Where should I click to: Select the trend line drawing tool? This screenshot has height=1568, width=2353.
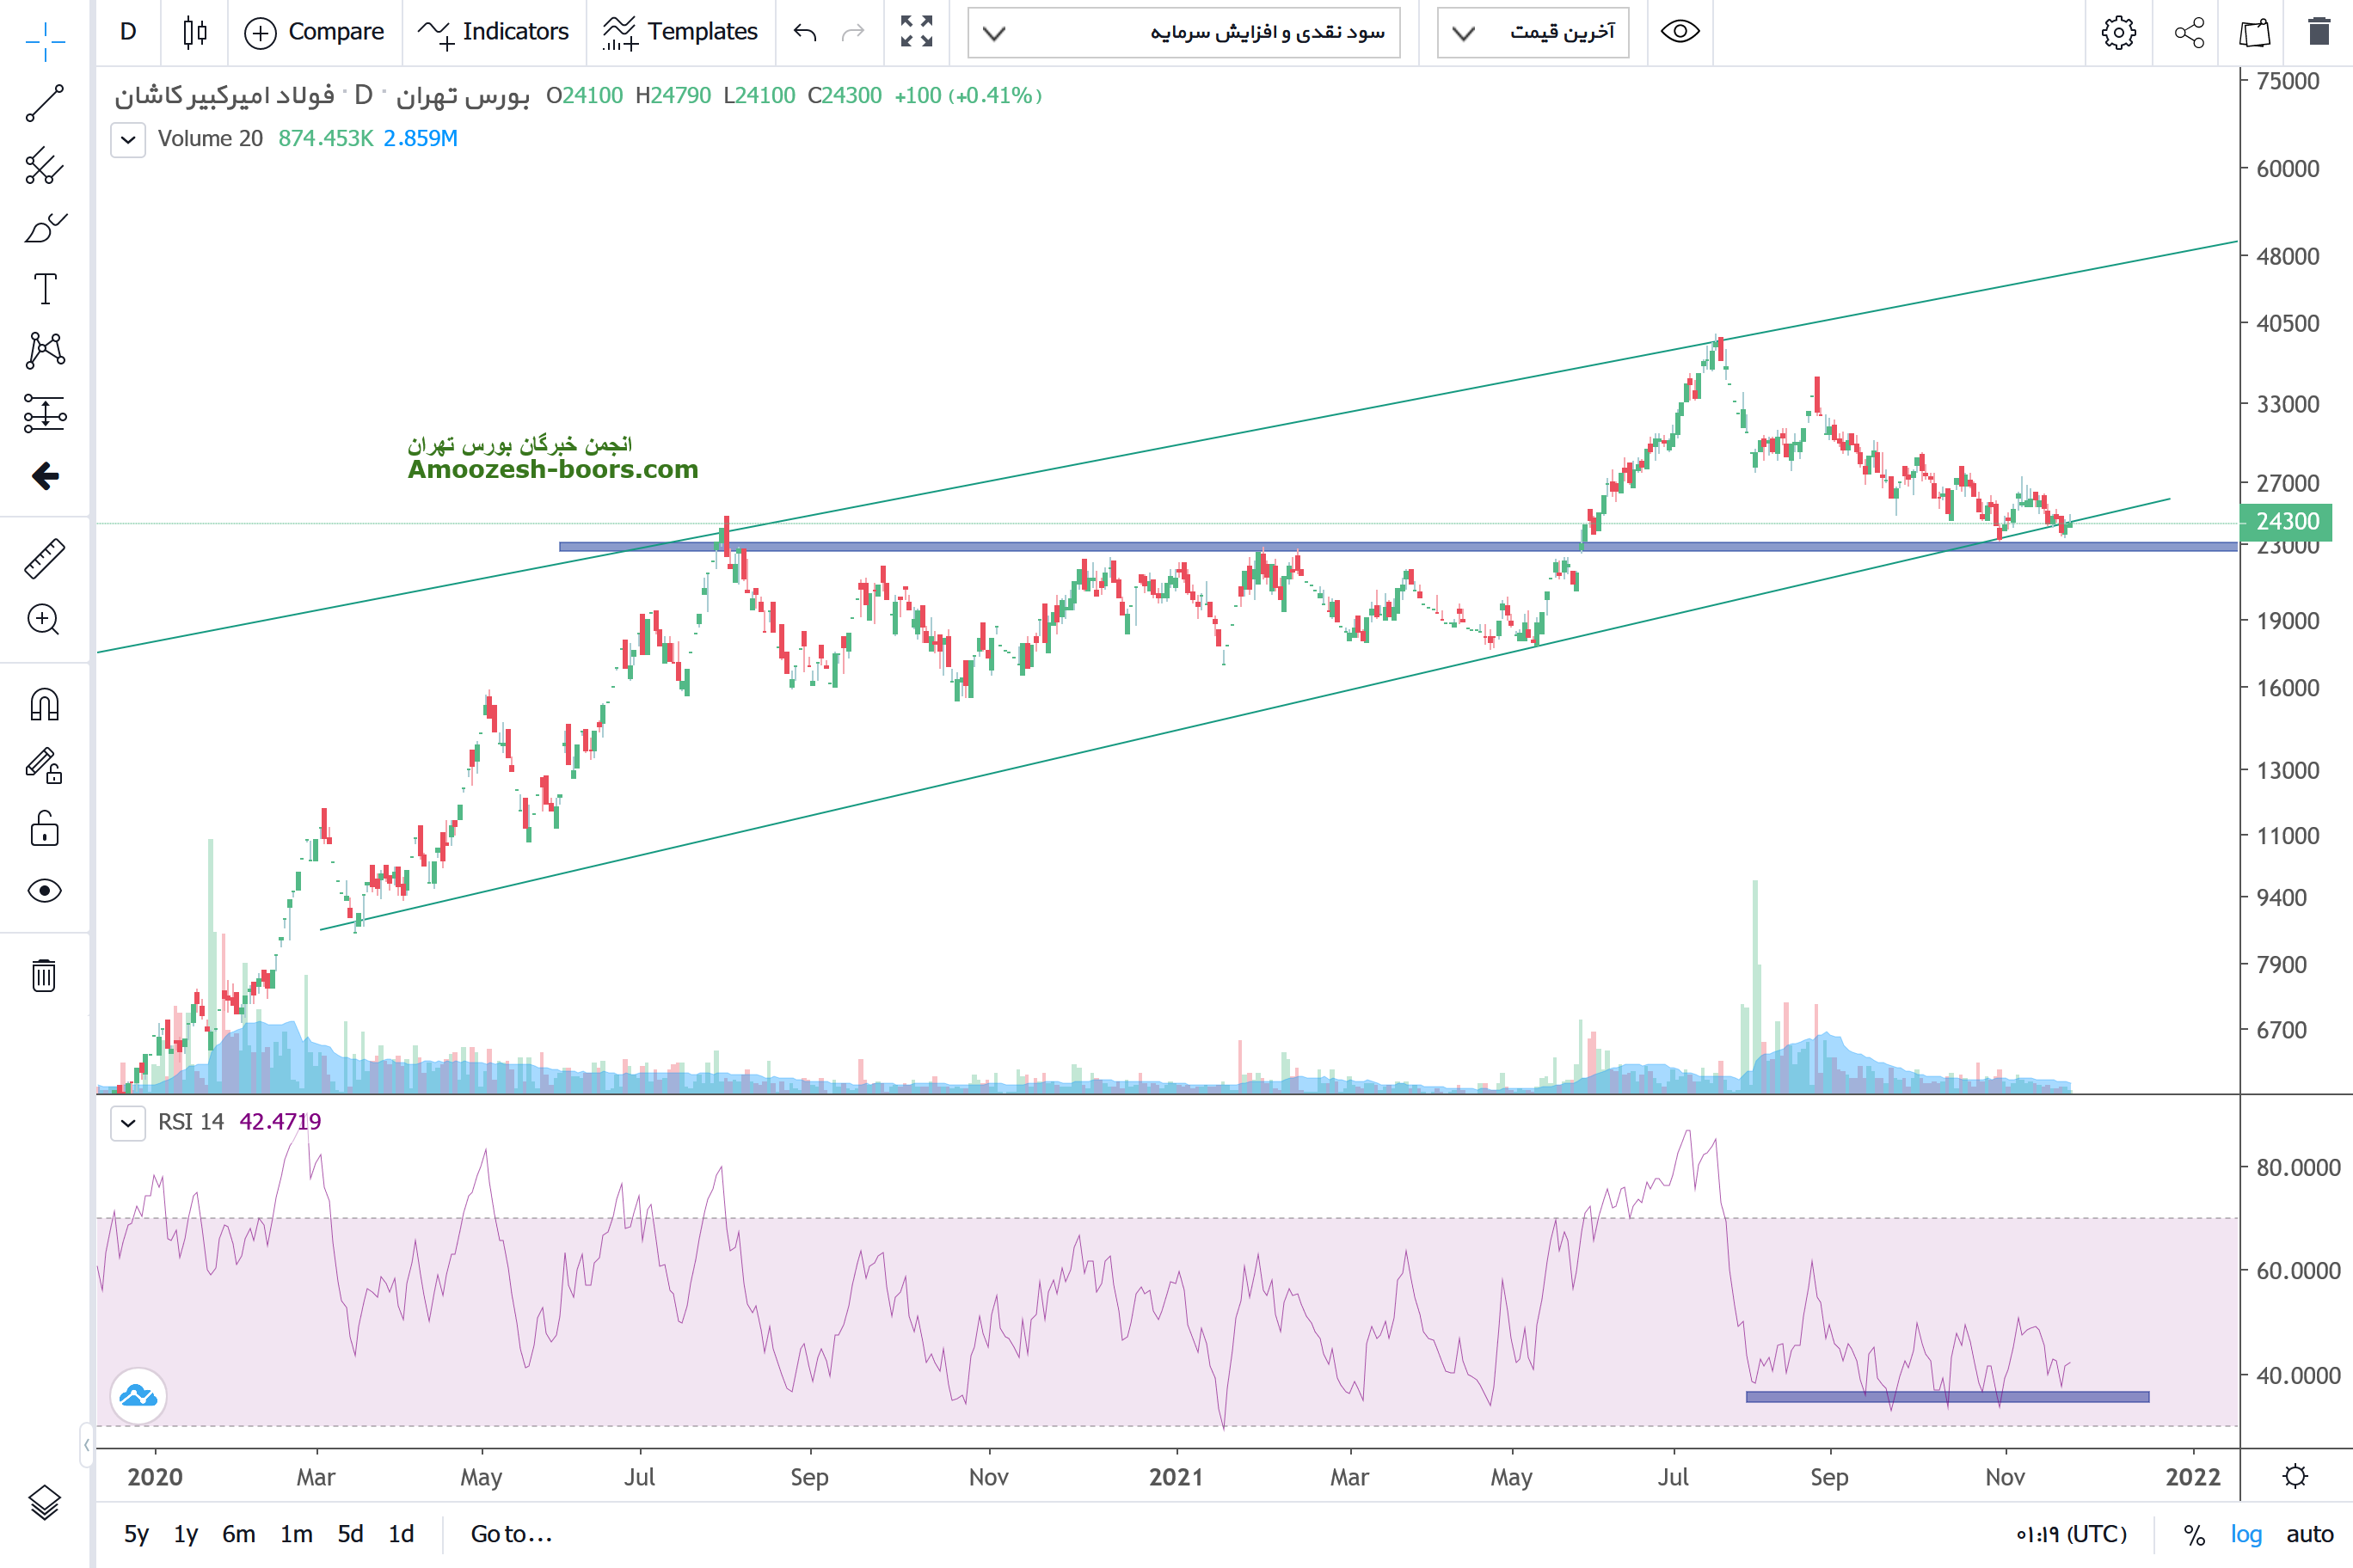pyautogui.click(x=44, y=103)
